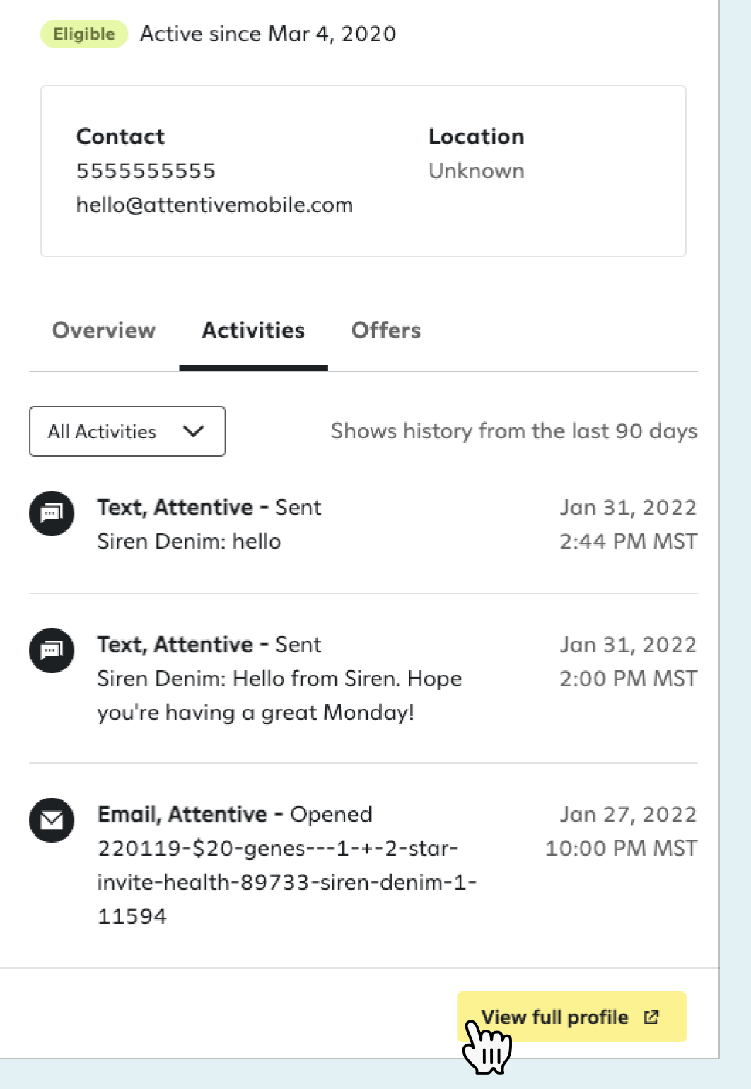Click the second text message activity icon
The height and width of the screenshot is (1089, 751).
pos(52,651)
